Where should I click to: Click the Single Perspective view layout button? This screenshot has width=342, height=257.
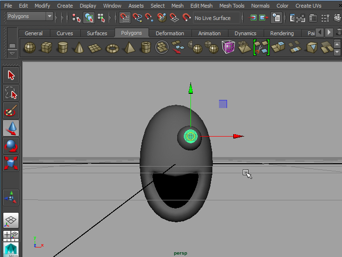pos(11,220)
